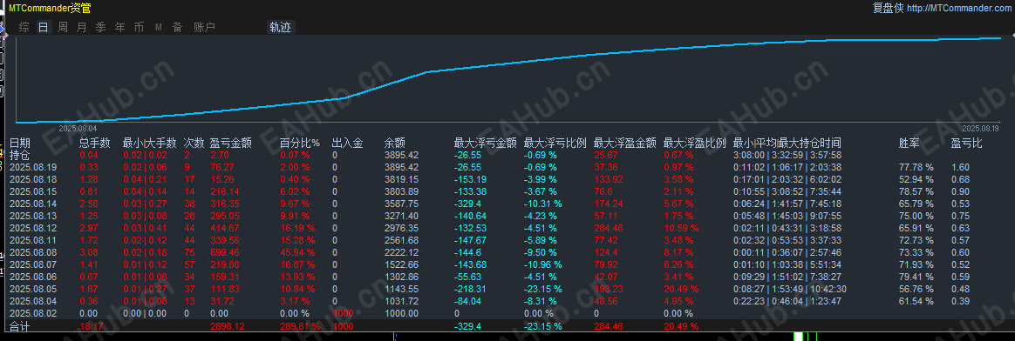Click the 45.94 % percentage cell
The width and height of the screenshot is (1015, 341).
(297, 252)
